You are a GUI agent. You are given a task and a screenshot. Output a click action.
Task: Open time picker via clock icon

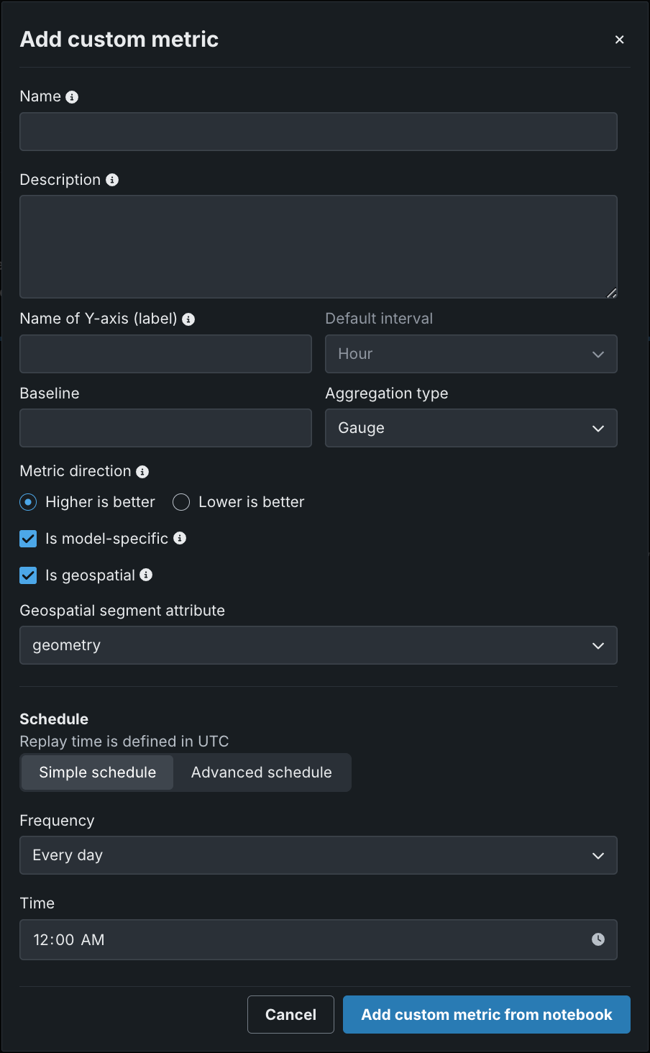[598, 939]
